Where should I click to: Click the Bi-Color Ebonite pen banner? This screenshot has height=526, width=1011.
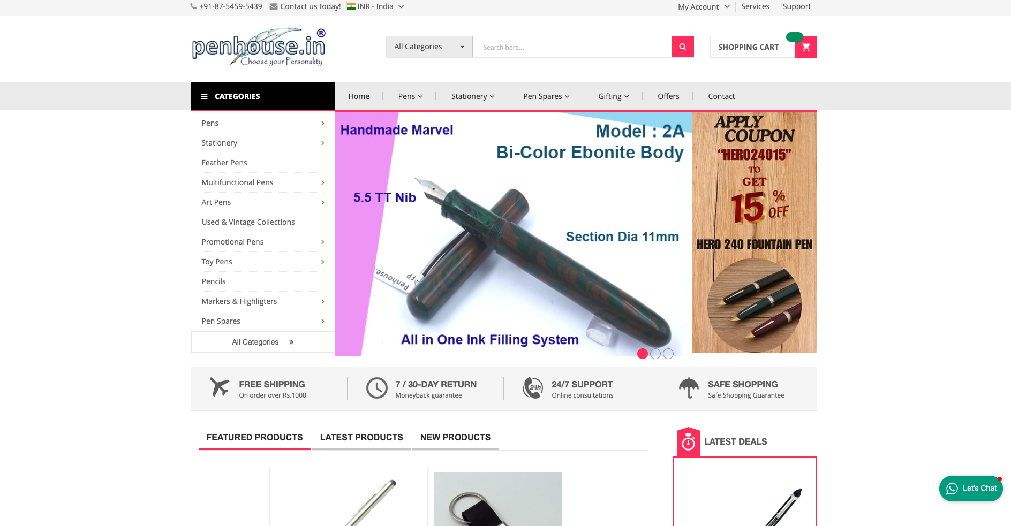point(514,234)
